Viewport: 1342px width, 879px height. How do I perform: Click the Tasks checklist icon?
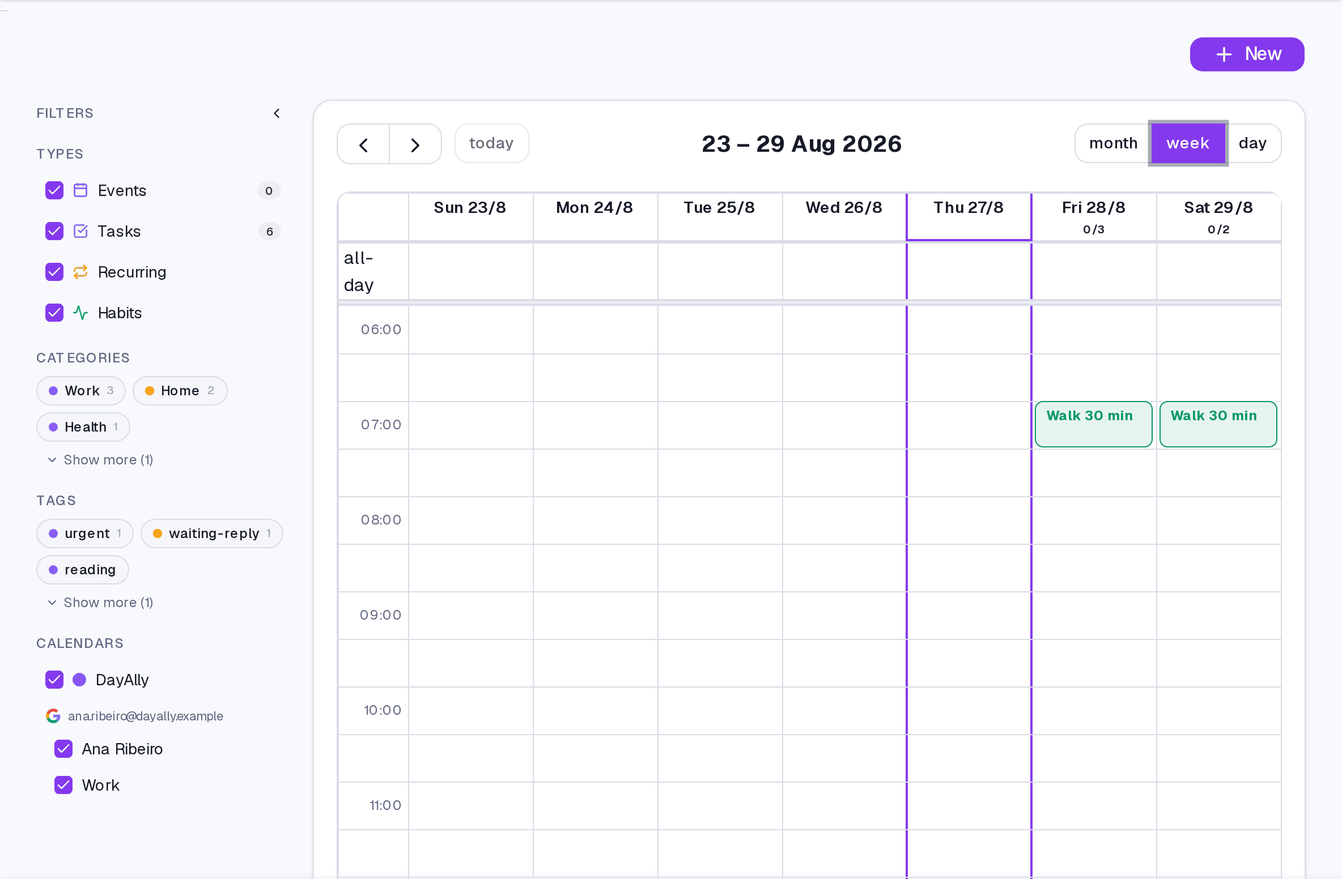tap(80, 231)
